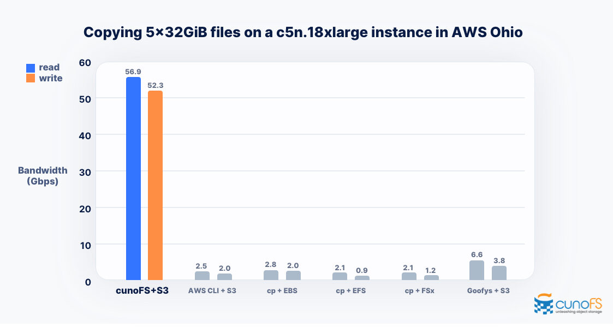Click the 3.8 value label
613x327 pixels.
click(x=499, y=260)
